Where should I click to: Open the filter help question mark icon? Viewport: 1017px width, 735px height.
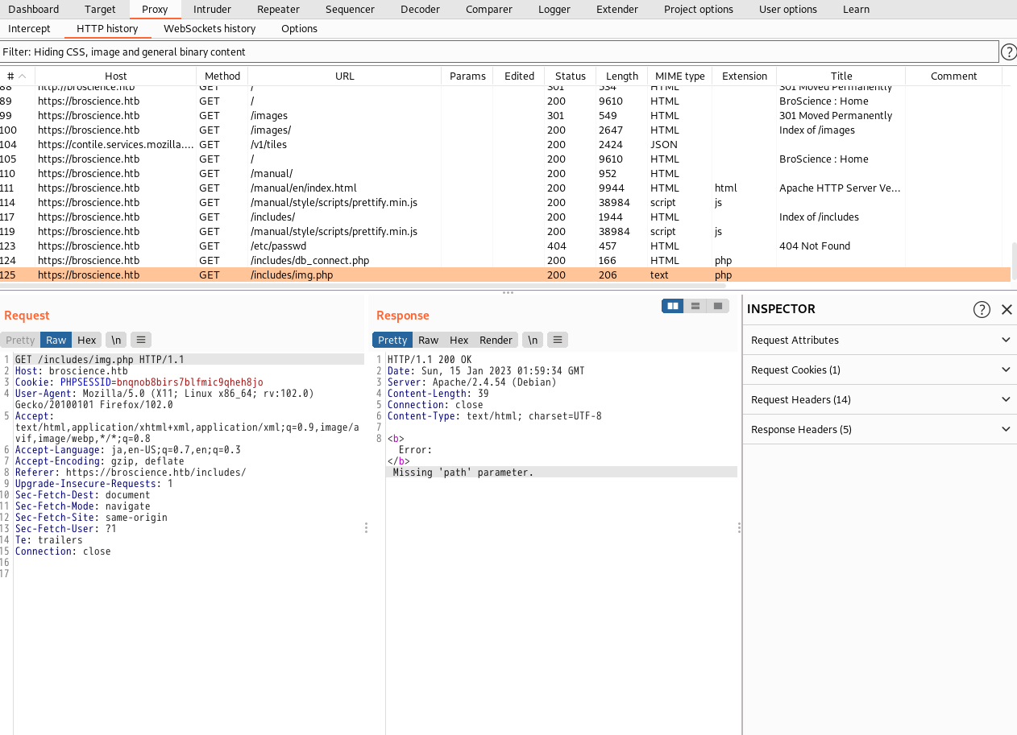1008,52
